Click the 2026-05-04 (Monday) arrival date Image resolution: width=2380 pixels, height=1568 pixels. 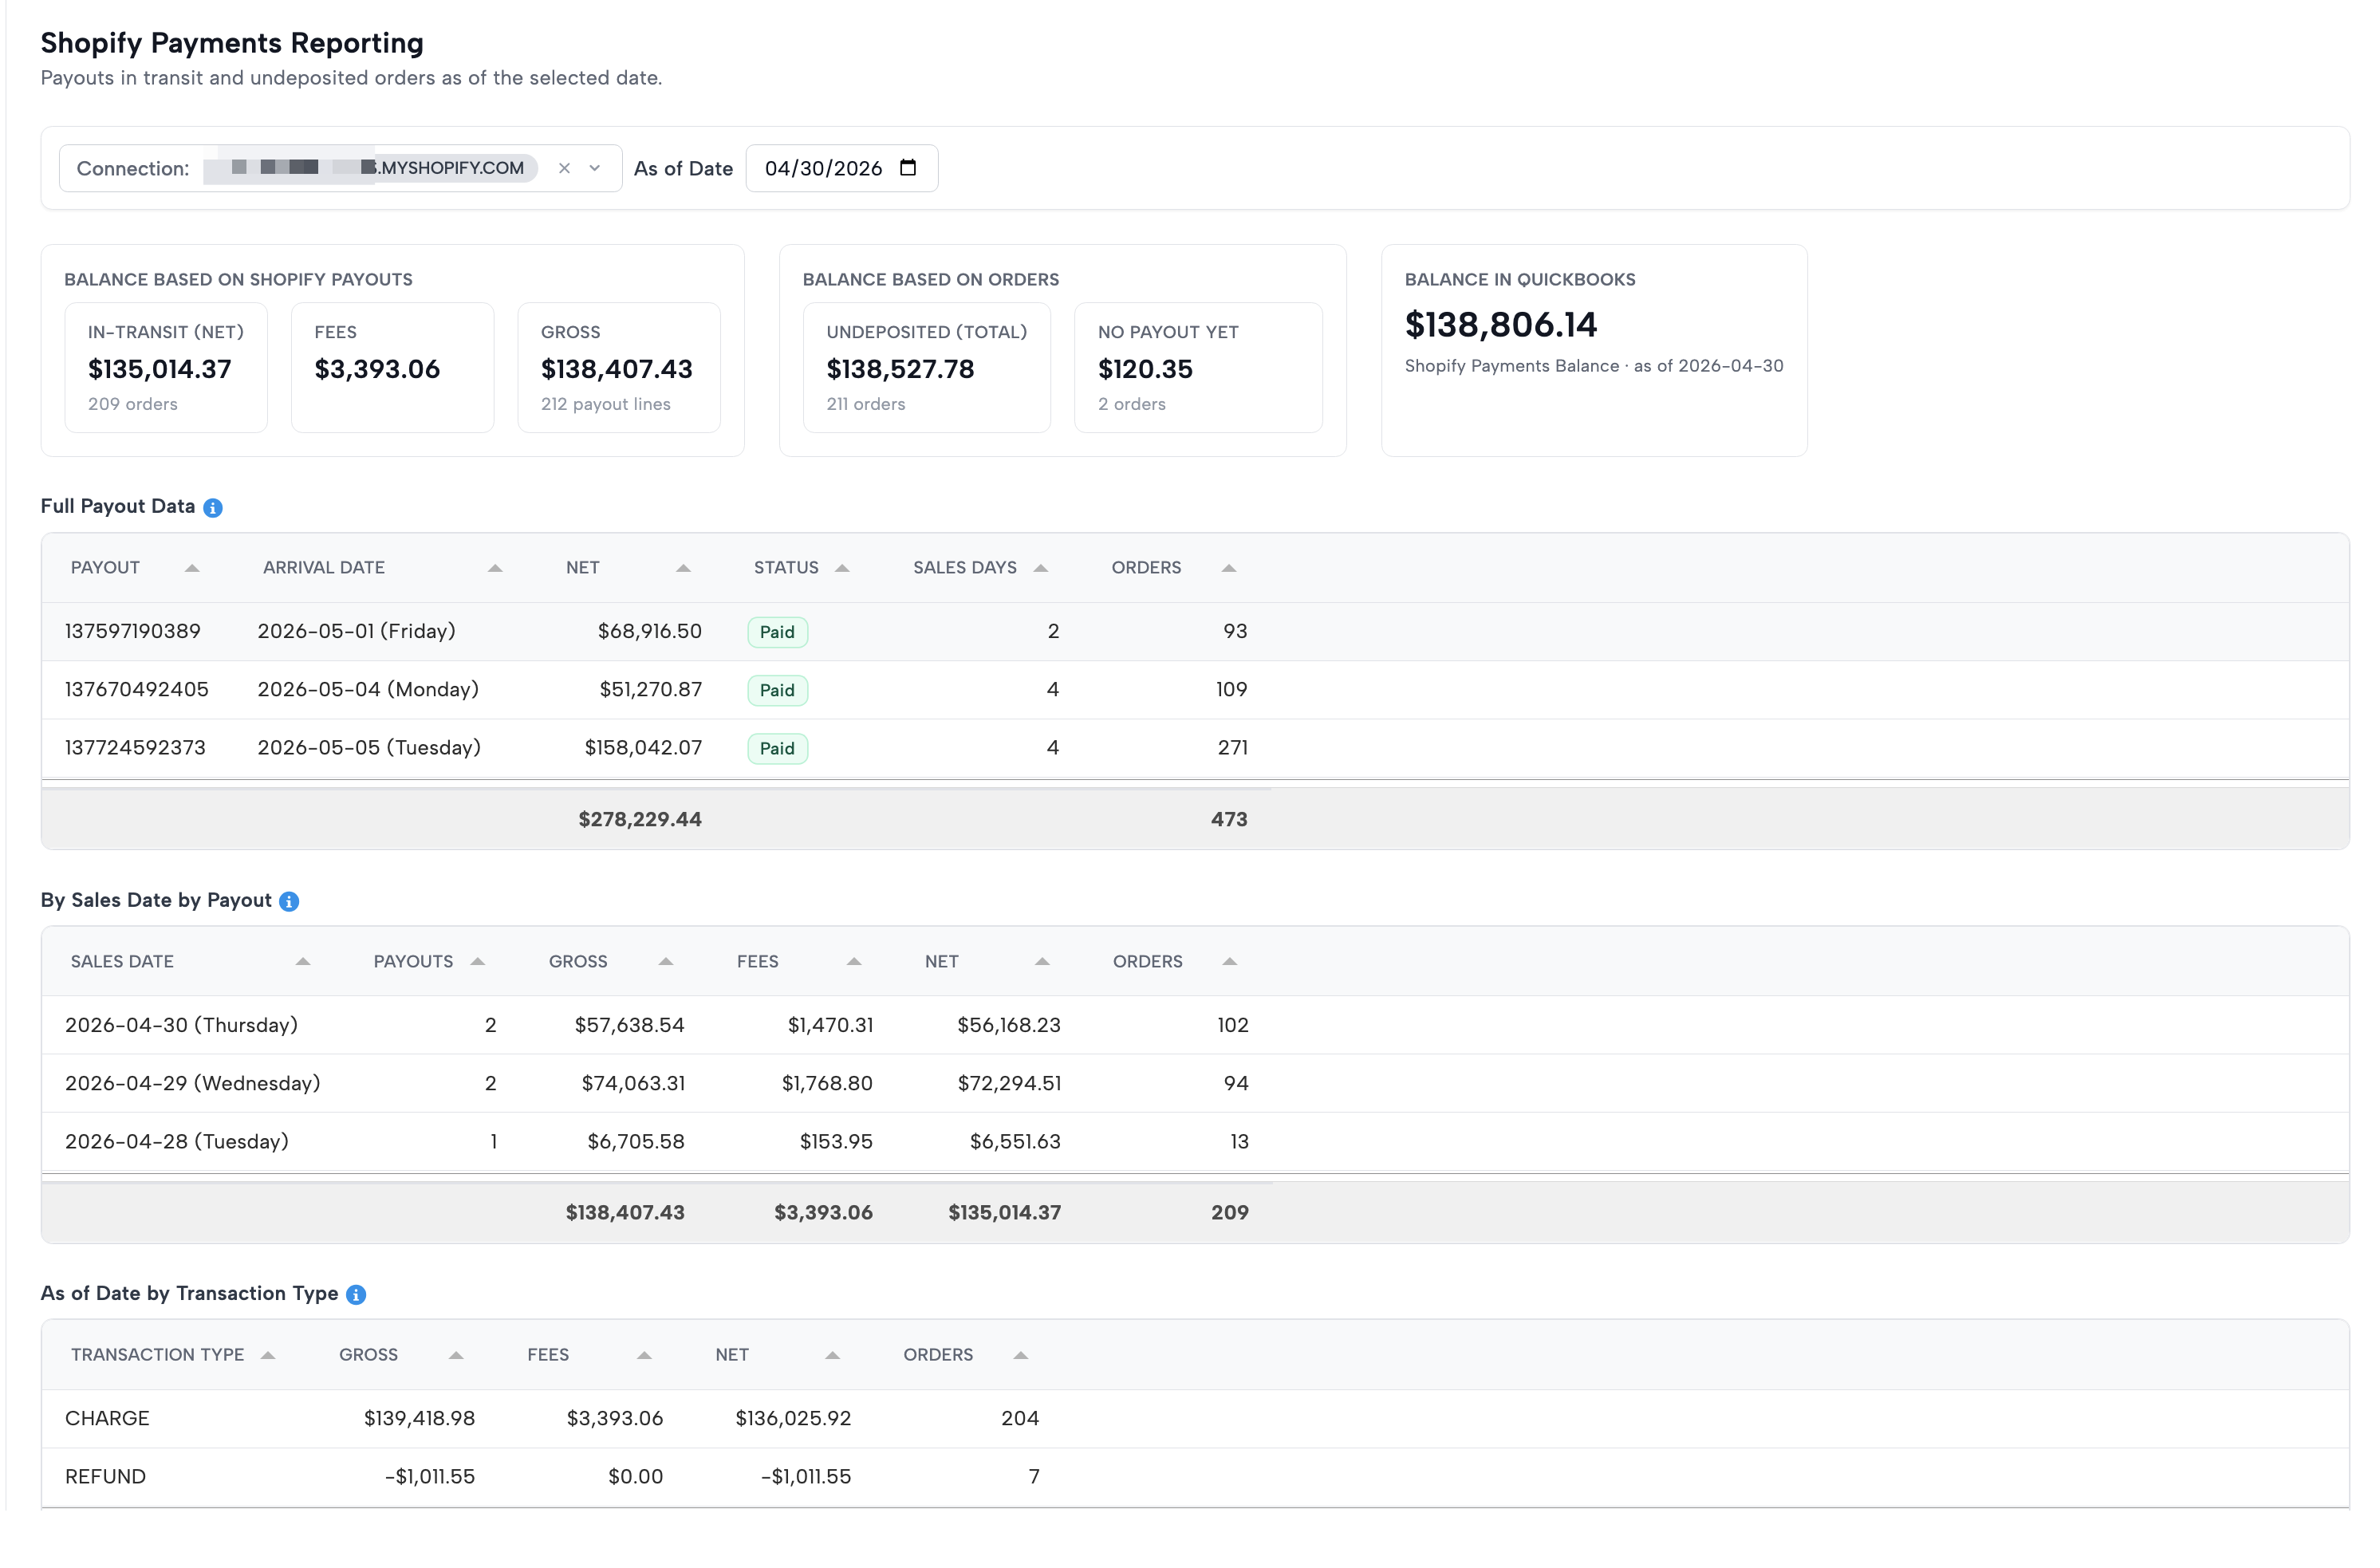tap(368, 689)
